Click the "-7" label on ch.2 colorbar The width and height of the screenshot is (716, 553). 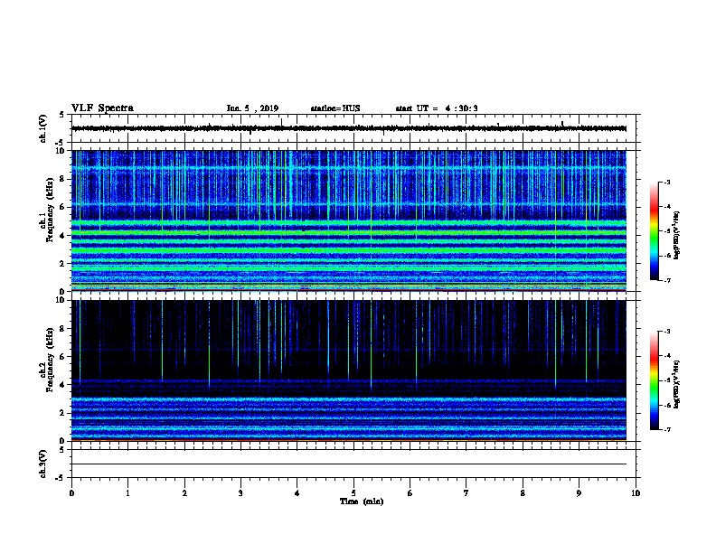click(666, 429)
